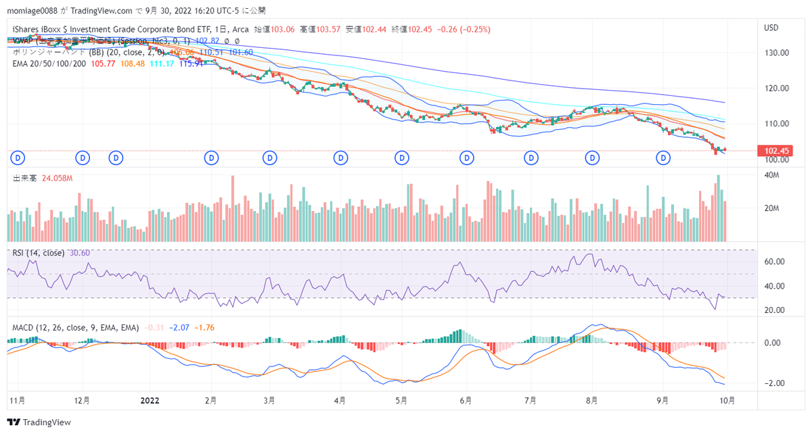Image resolution: width=812 pixels, height=434 pixels.
Task: Click the 40M volume axis label
Action: pyautogui.click(x=773, y=176)
